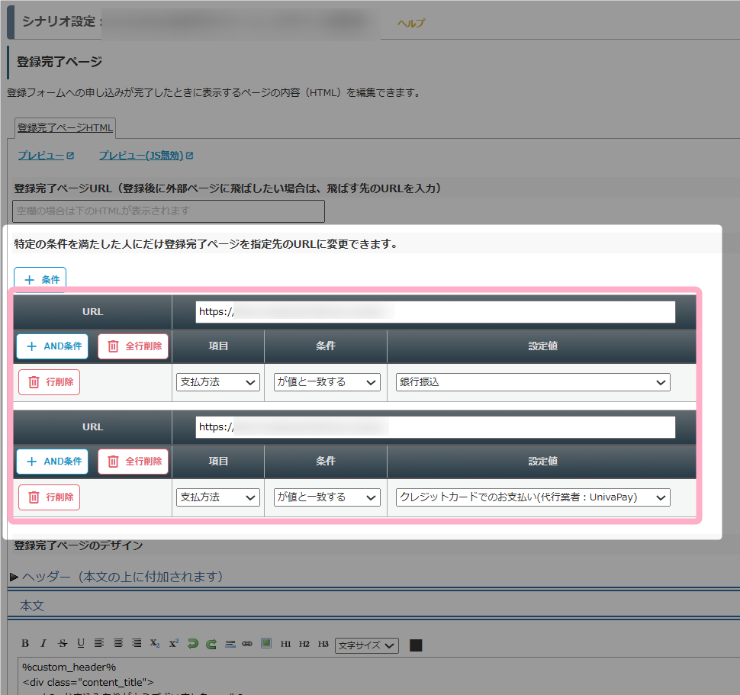Click the green undo arrow
The height and width of the screenshot is (695, 740).
(x=193, y=644)
